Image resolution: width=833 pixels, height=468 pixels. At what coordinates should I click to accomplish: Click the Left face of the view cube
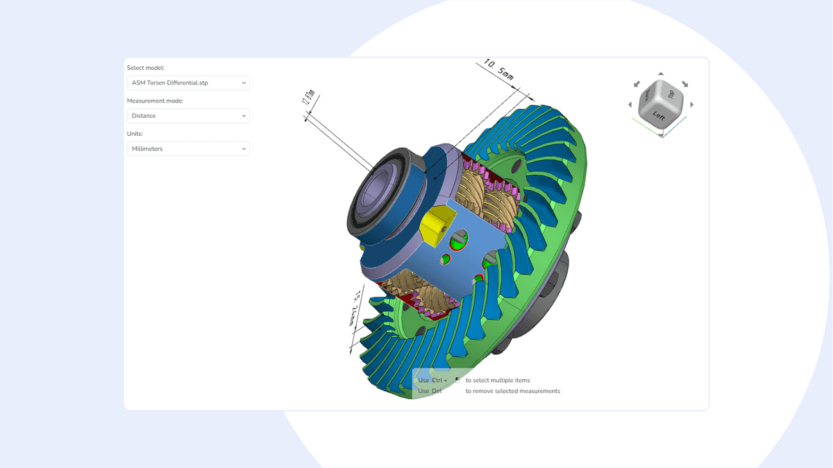659,117
